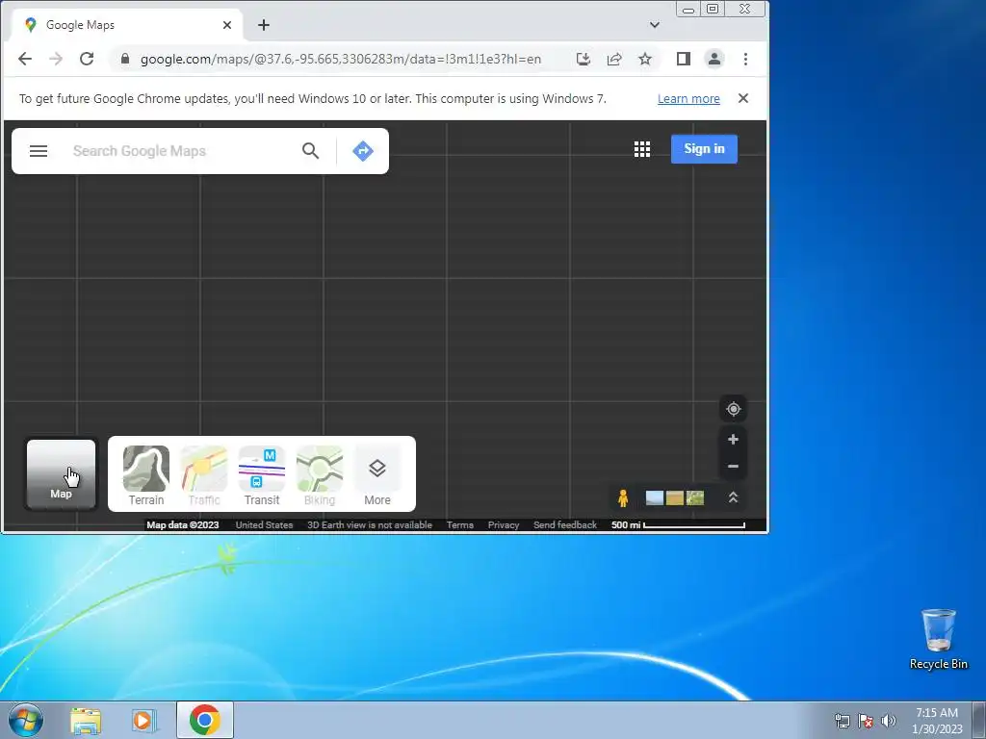Viewport: 986px width, 739px height.
Task: Click the Sign in button
Action: (x=704, y=149)
